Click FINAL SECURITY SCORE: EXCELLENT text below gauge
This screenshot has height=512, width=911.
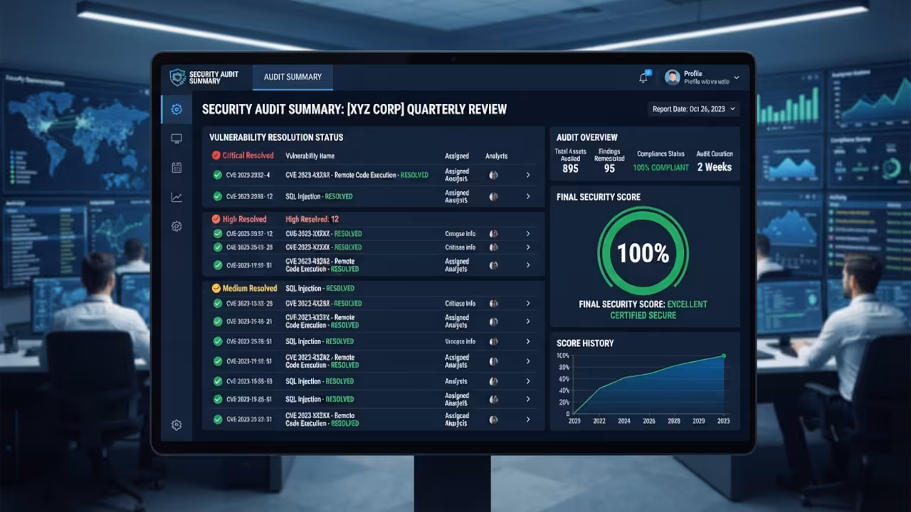[x=643, y=304]
